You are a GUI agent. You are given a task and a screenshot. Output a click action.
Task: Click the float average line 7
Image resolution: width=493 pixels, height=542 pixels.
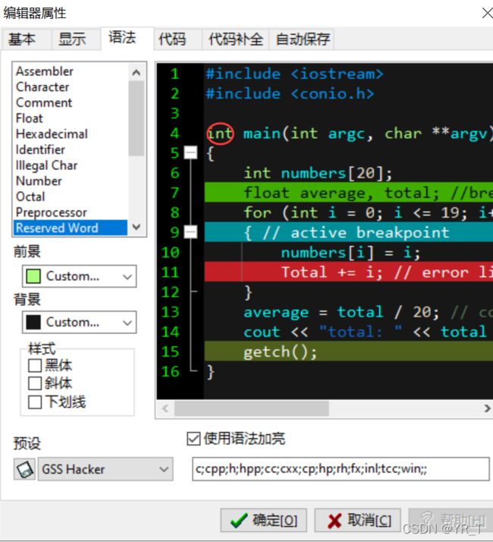[349, 192]
